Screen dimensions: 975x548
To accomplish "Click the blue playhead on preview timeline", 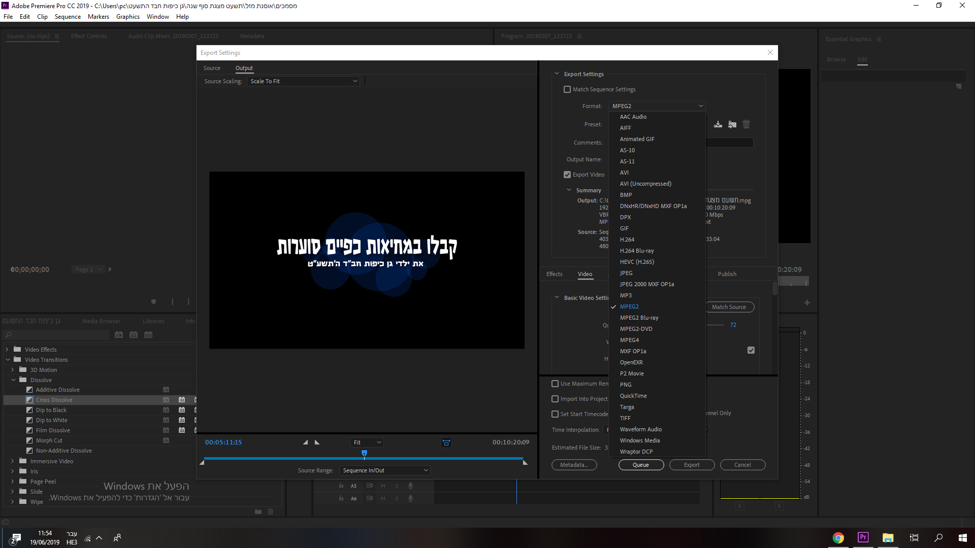I will pyautogui.click(x=364, y=453).
